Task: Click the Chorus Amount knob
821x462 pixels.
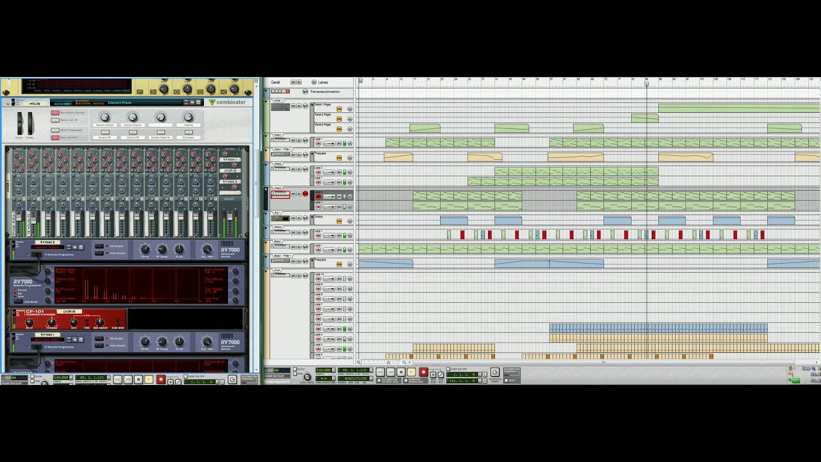Action: pos(133,117)
